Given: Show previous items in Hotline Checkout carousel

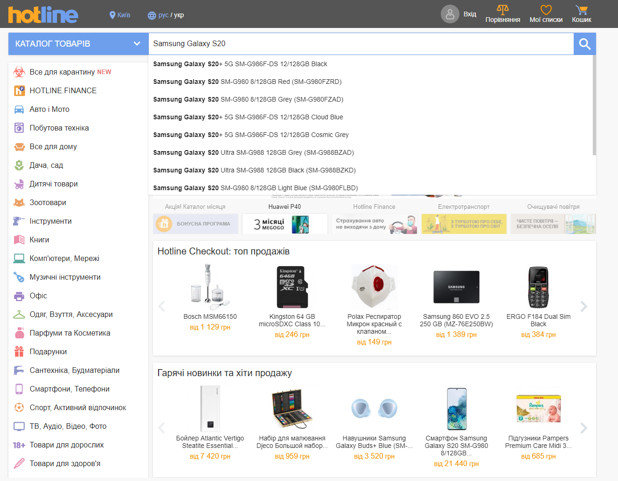Looking at the screenshot, I should coord(162,306).
